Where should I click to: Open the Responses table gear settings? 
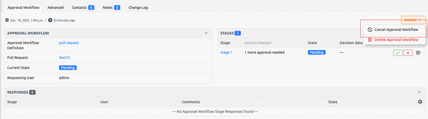(420, 102)
